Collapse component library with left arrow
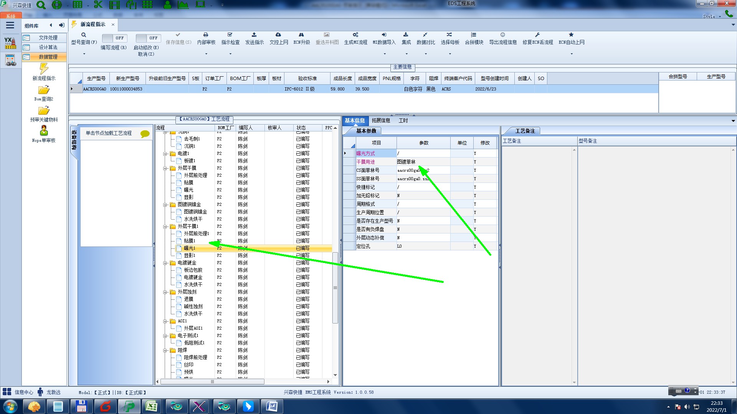 (51, 25)
